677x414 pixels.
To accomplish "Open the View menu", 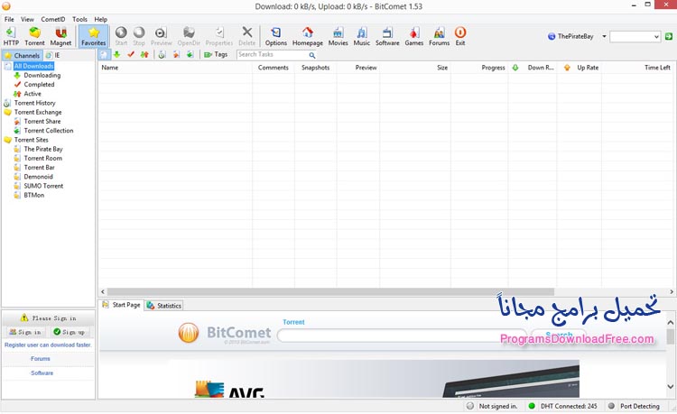I will 27,19.
